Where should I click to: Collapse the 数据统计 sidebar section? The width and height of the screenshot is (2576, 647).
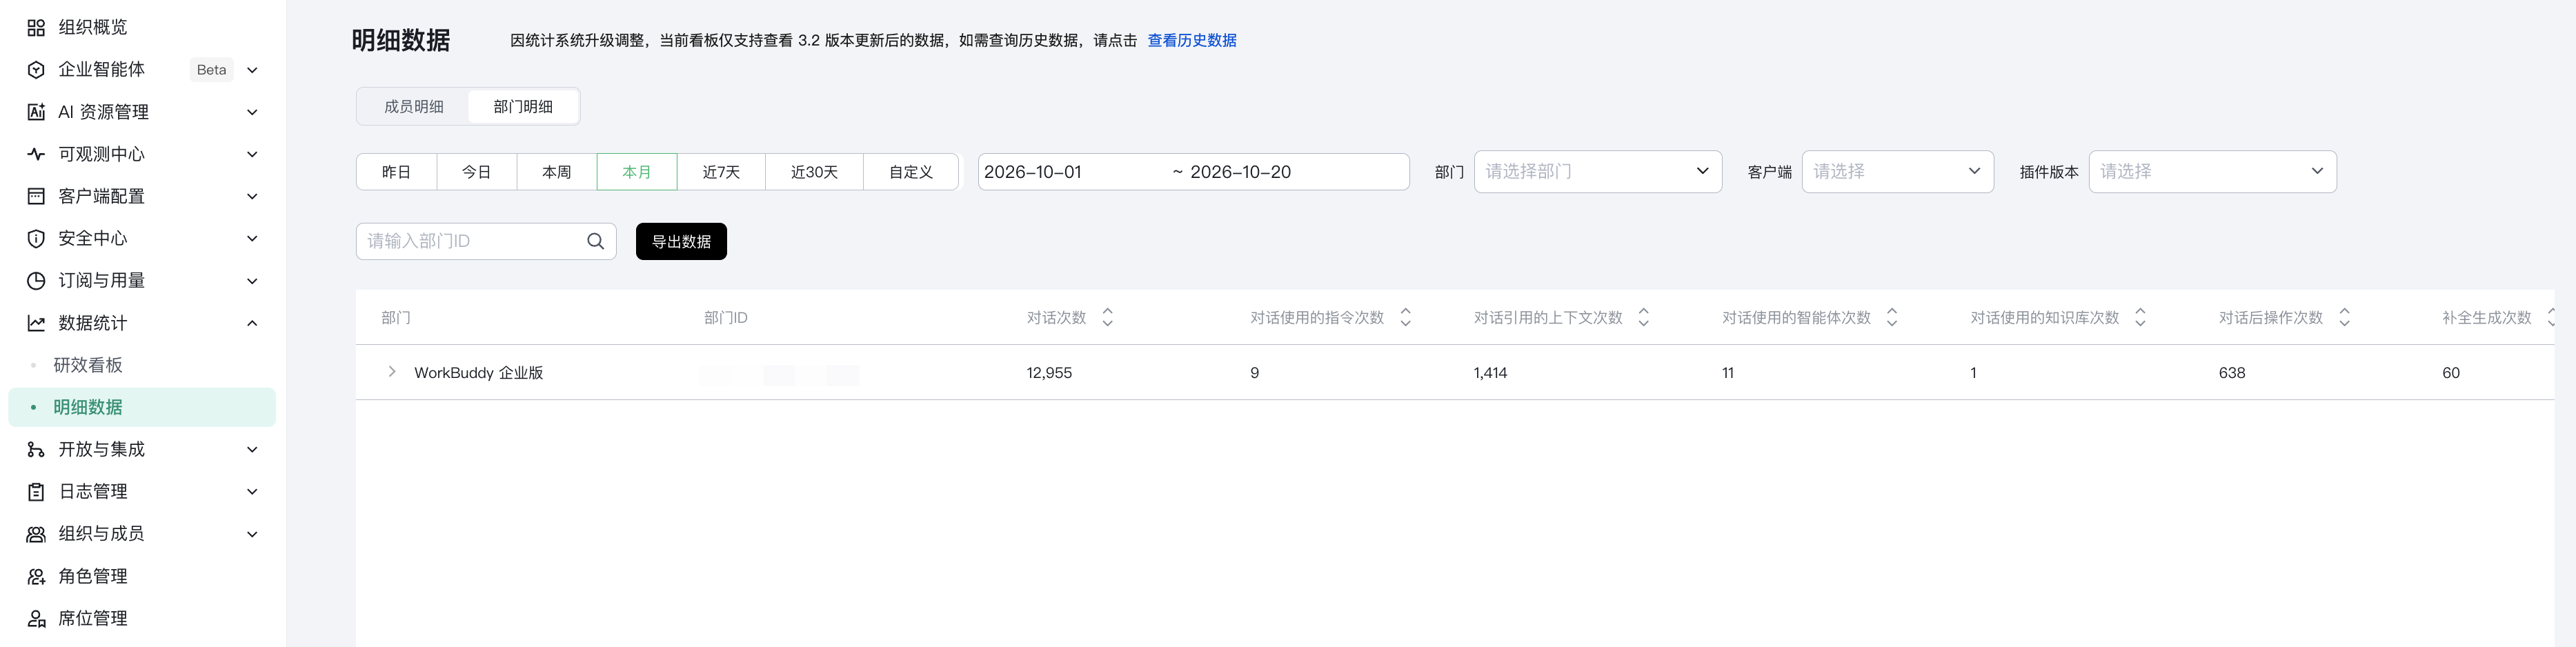[x=252, y=323]
